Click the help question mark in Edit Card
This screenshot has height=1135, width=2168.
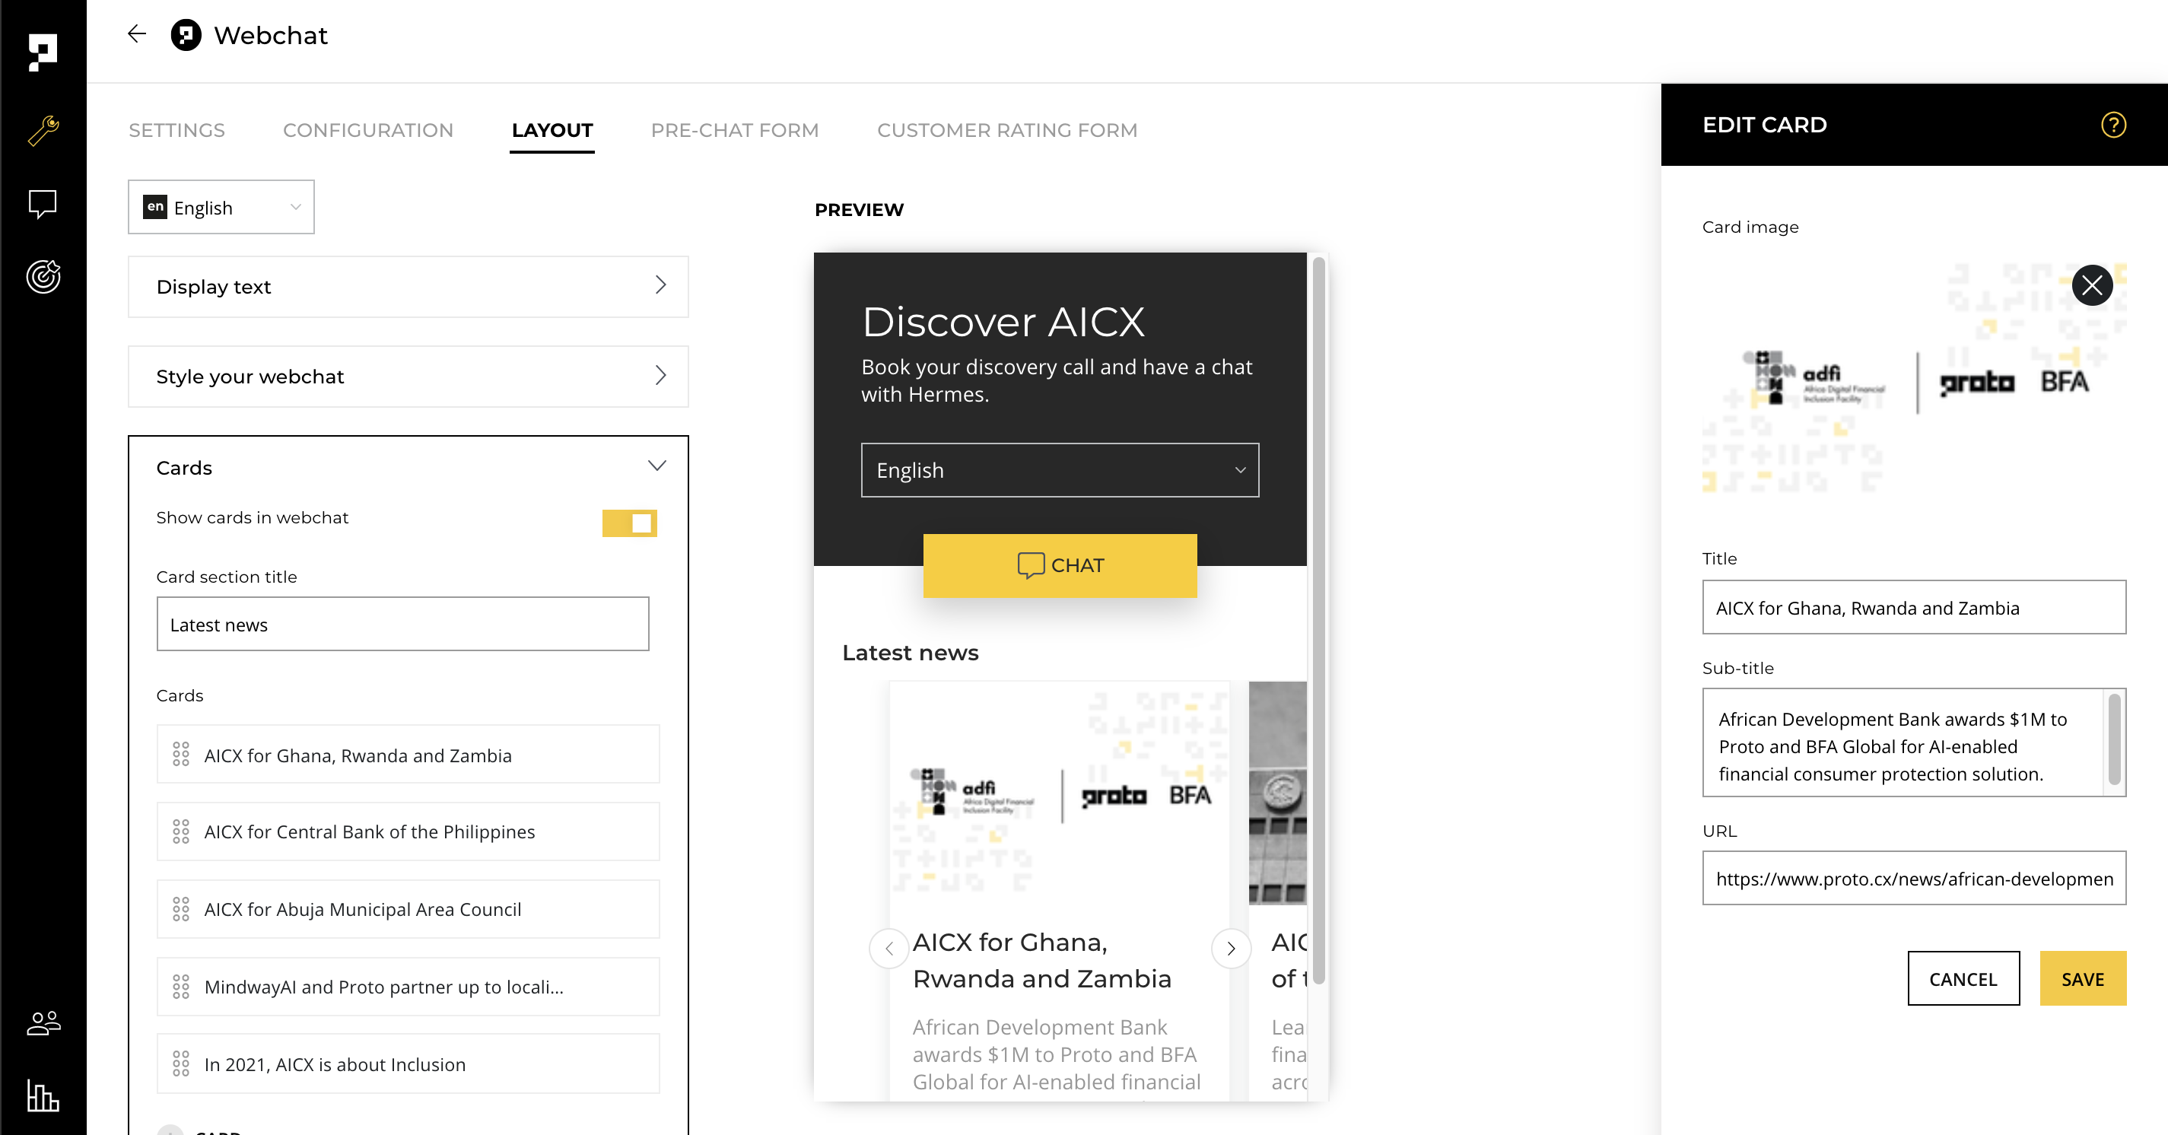[2112, 125]
